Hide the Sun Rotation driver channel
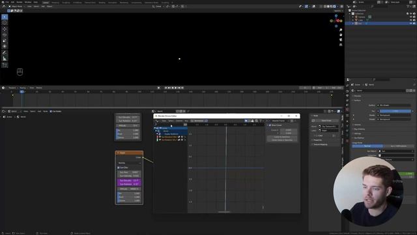 (x=160, y=140)
